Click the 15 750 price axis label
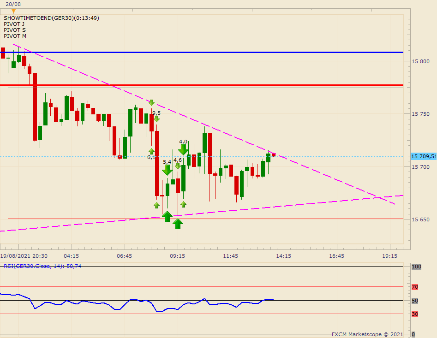This screenshot has width=437, height=338. coord(420,114)
